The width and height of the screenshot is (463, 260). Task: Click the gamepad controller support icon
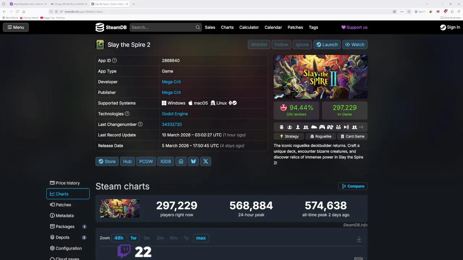pyautogui.click(x=322, y=127)
